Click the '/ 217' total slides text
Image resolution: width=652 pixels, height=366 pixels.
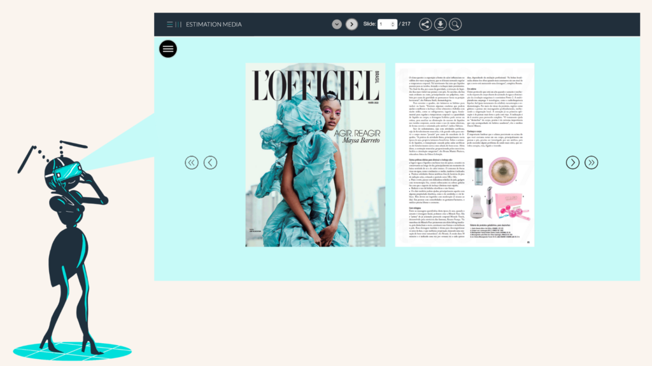tap(404, 24)
